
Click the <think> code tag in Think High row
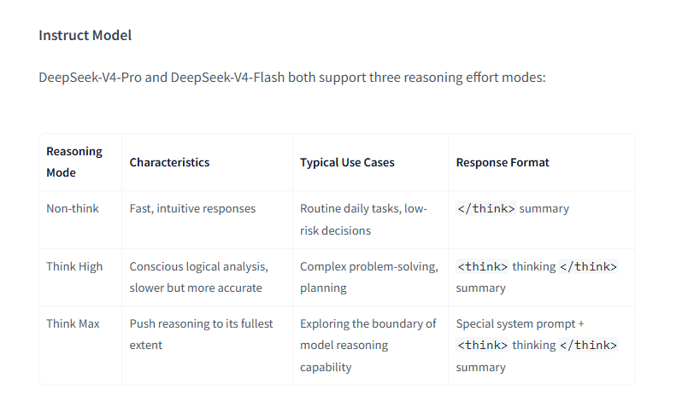tap(482, 266)
